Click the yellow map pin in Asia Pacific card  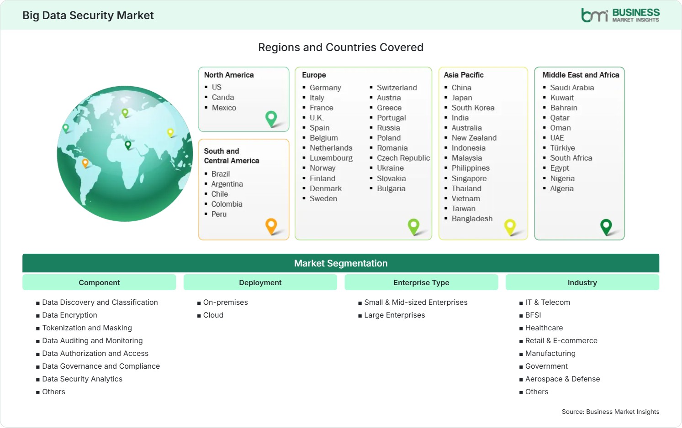pyautogui.click(x=510, y=227)
